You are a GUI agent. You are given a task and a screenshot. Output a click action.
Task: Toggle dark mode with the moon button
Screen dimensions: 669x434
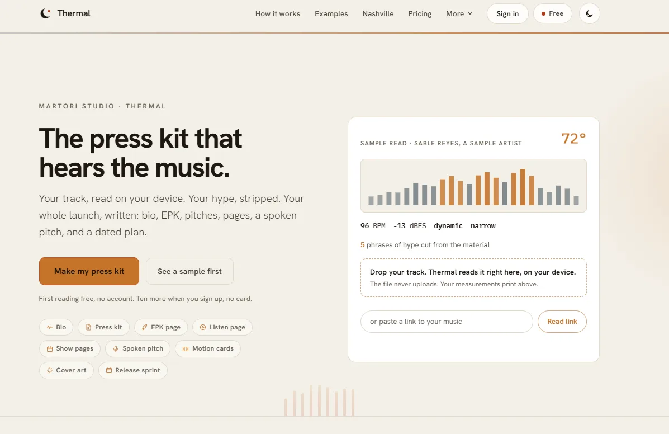tap(589, 13)
